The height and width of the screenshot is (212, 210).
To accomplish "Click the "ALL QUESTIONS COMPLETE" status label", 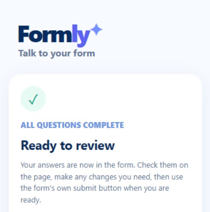I will tap(72, 125).
